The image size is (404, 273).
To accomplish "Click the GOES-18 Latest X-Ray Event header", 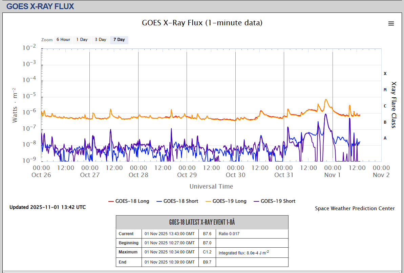I will coord(202,222).
